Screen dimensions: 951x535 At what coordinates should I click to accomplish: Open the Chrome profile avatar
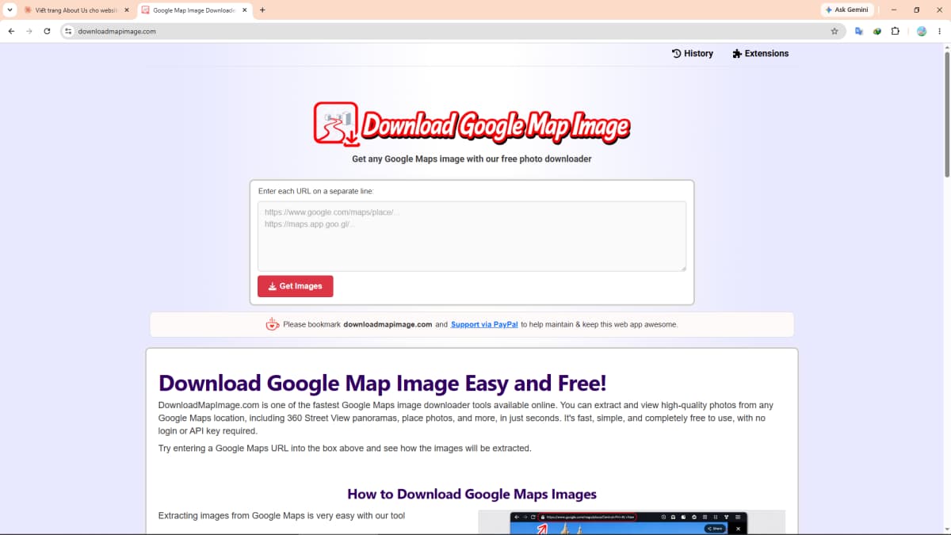click(x=922, y=31)
